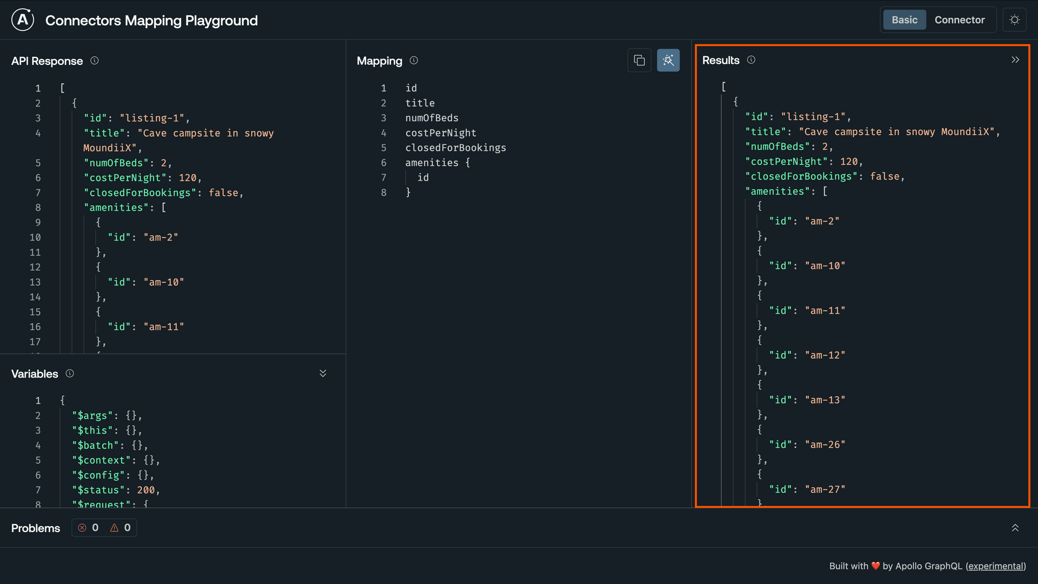This screenshot has height=584, width=1038.
Task: Open the info tooltip beside API Response
Action: point(95,61)
